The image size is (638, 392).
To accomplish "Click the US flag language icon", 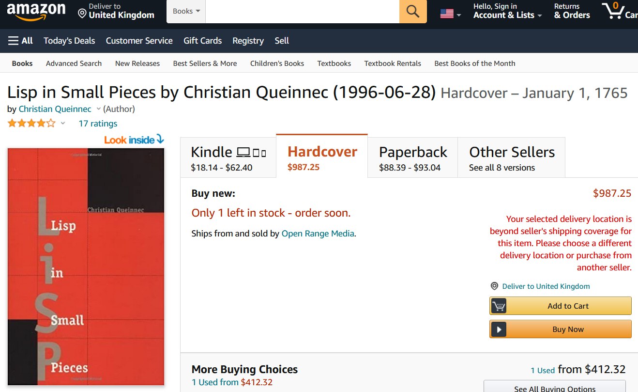I will (x=447, y=14).
